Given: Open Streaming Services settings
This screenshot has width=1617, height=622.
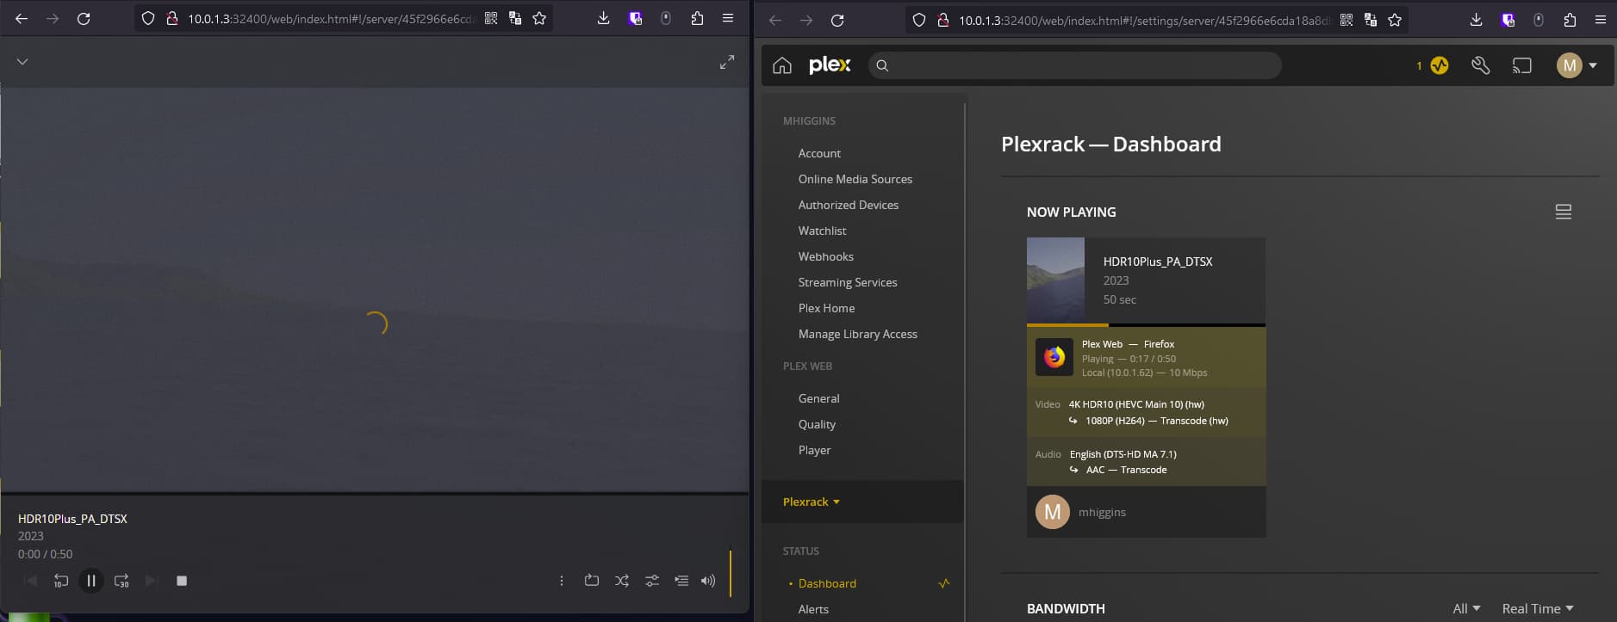Looking at the screenshot, I should tap(848, 282).
